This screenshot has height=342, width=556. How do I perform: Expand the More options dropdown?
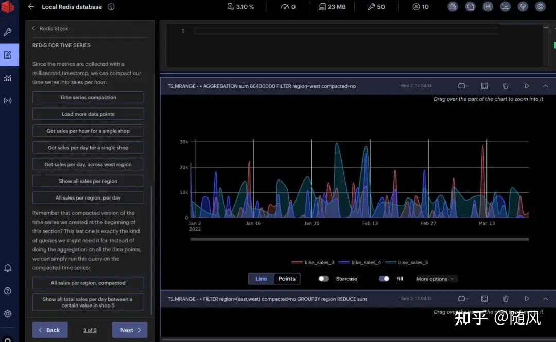pos(435,279)
